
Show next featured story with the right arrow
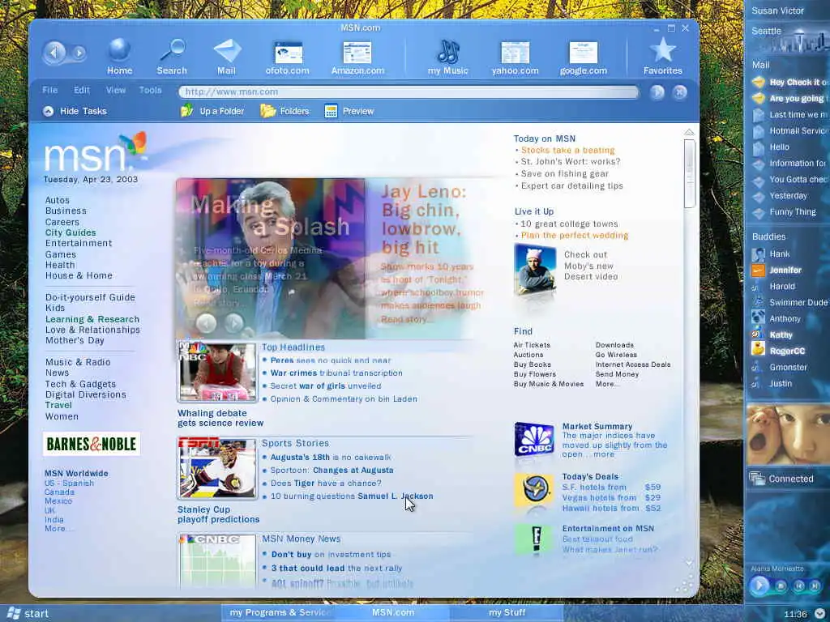pos(234,322)
